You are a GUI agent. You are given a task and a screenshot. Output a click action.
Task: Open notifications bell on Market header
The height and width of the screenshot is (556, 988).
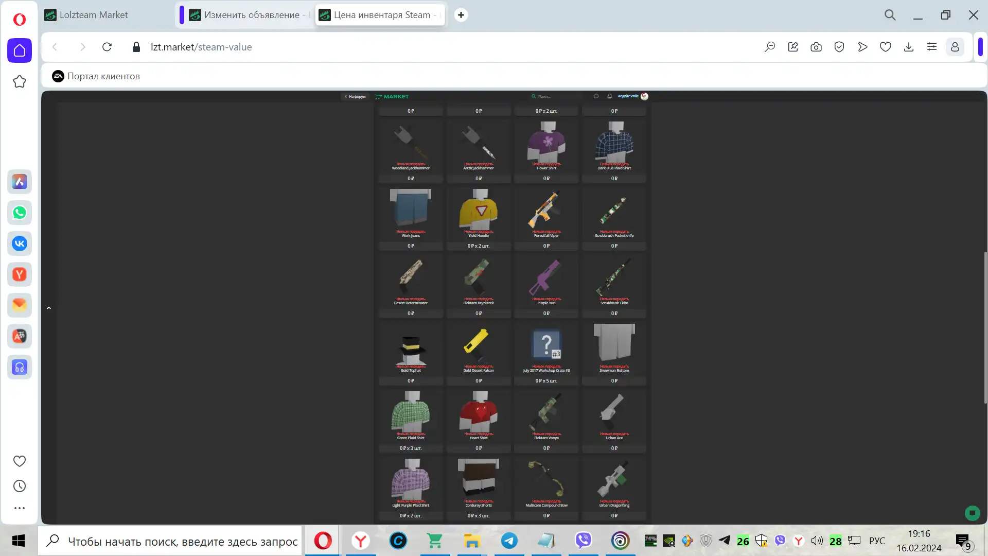(x=610, y=96)
